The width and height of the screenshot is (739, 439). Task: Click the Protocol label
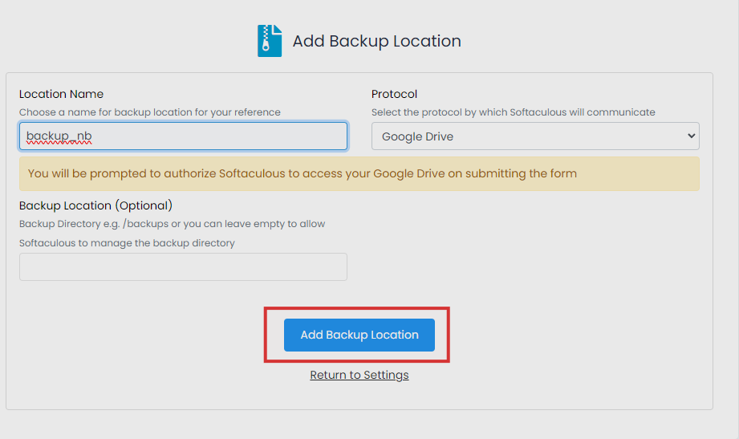click(x=394, y=94)
